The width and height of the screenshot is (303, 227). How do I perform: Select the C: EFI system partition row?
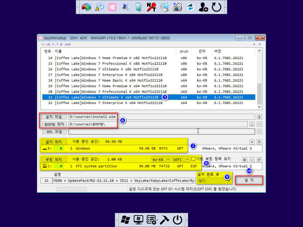click(151, 166)
